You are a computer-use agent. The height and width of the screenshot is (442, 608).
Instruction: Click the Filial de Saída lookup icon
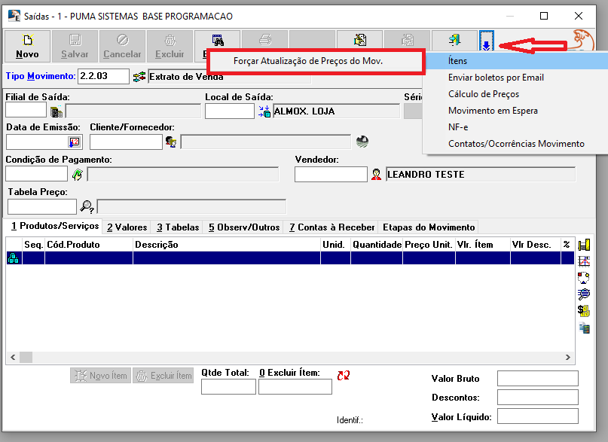[57, 111]
